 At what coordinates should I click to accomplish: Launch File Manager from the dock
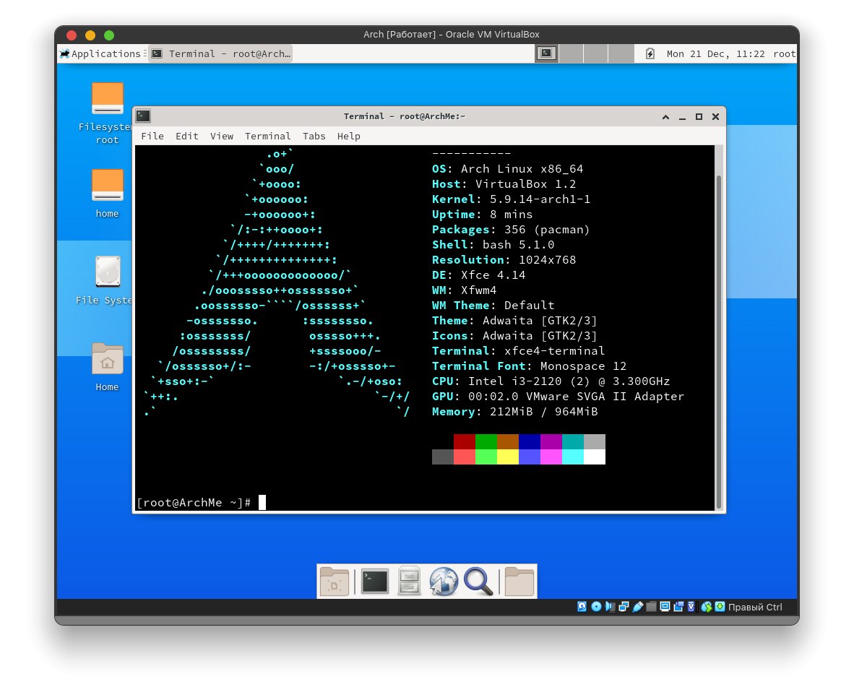pyautogui.click(x=409, y=582)
